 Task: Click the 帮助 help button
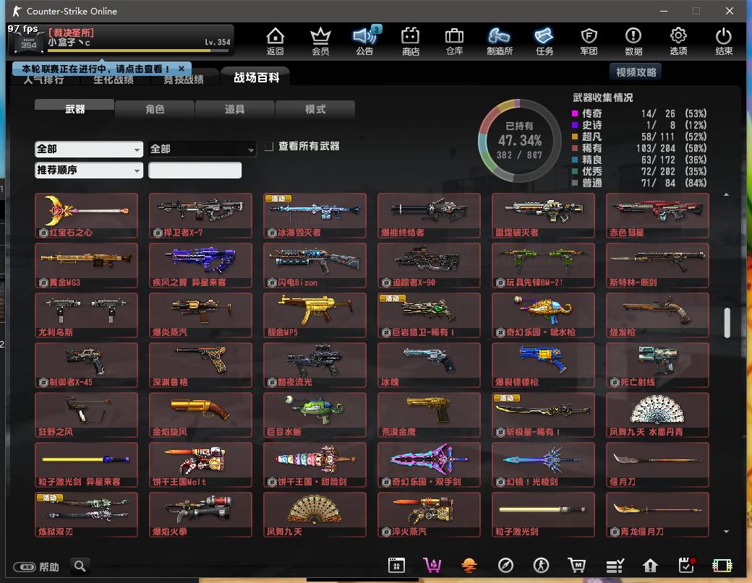coord(36,567)
